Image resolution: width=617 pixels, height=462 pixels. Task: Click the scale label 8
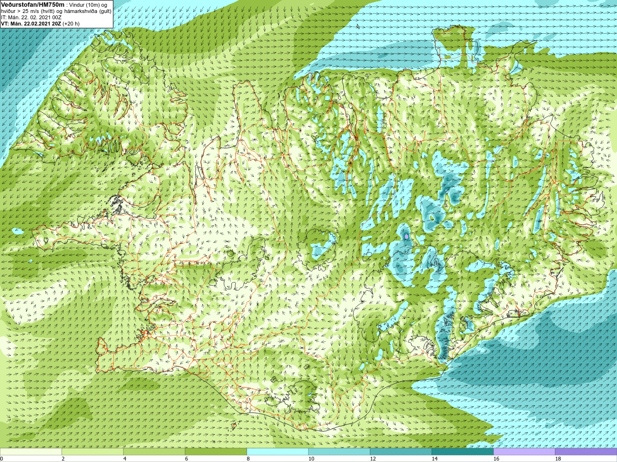pyautogui.click(x=248, y=459)
